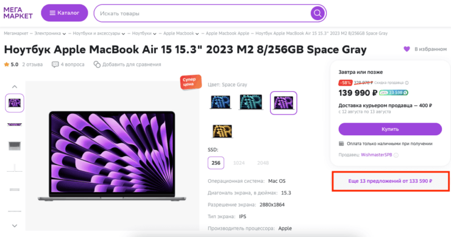451x237 pixels.
Task: Open the Электроника breadcrumb link
Action: pos(48,34)
